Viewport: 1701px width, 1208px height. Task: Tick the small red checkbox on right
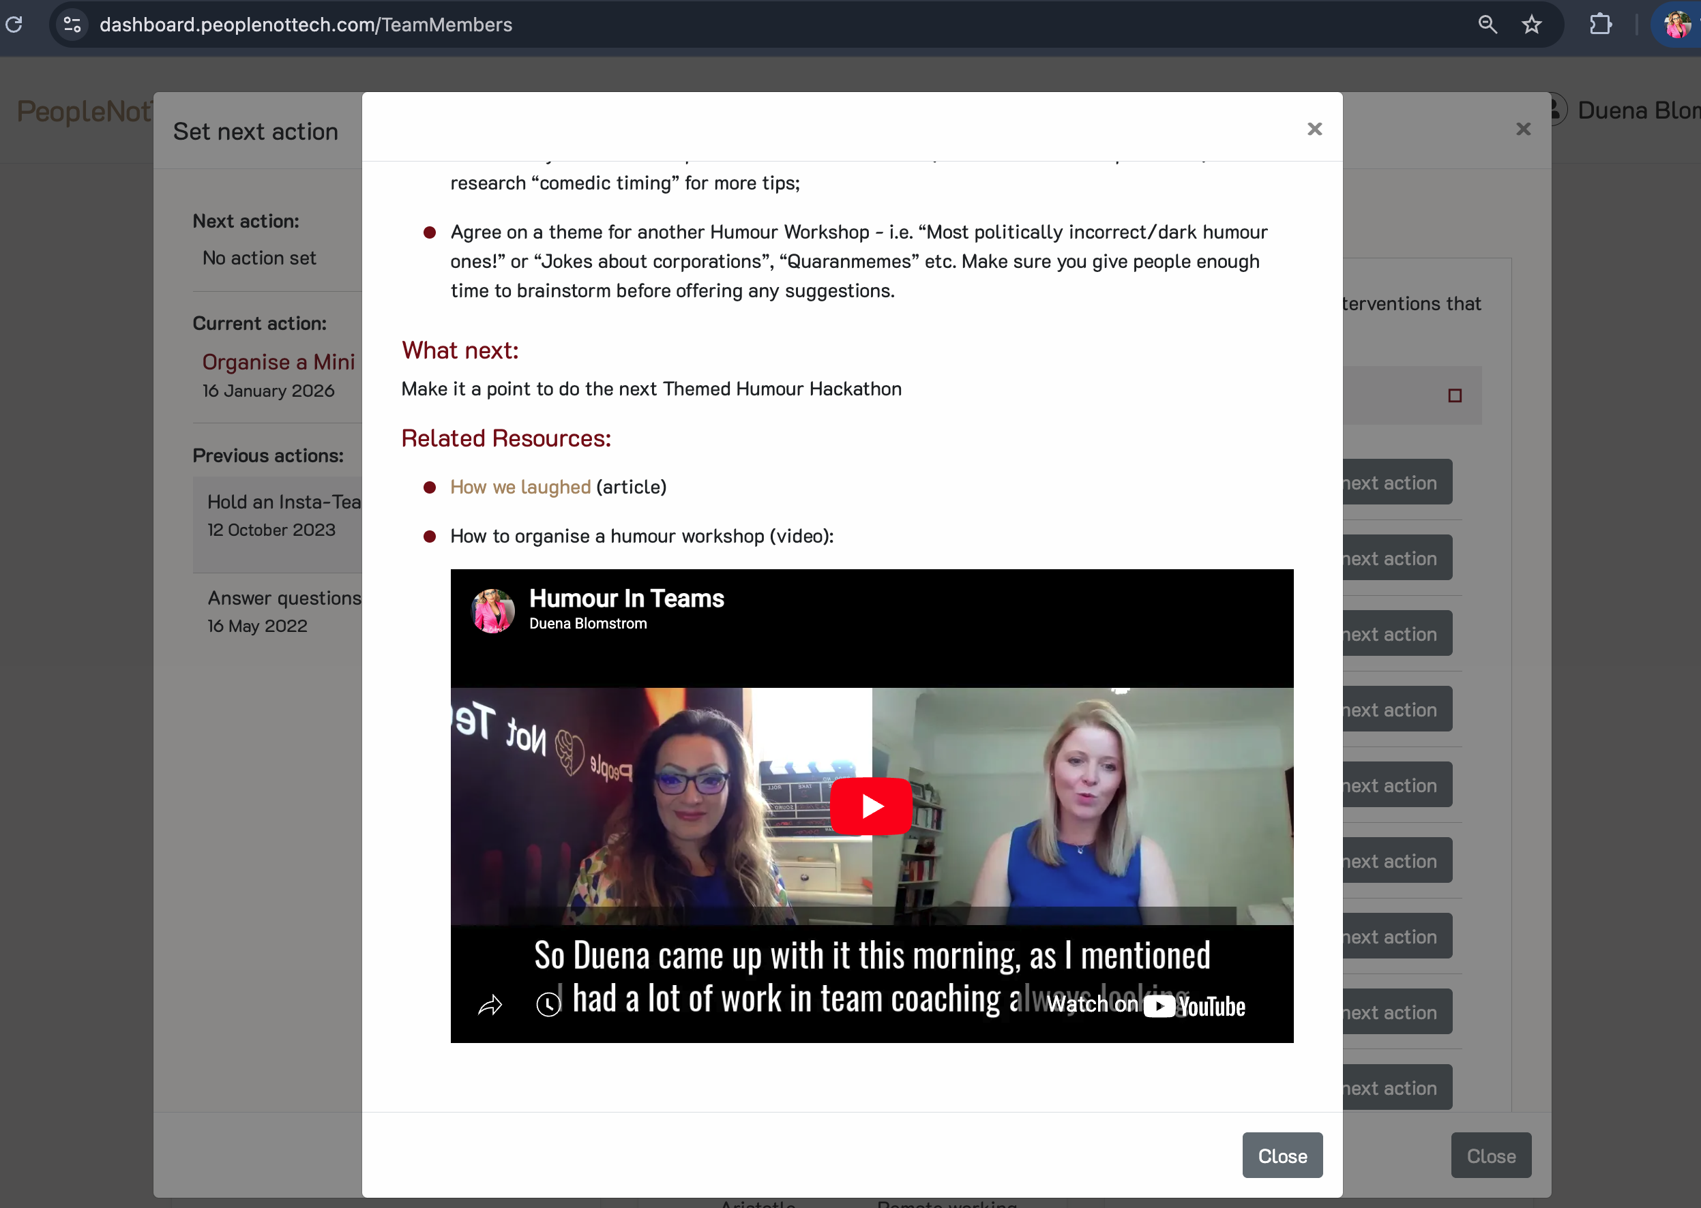pyautogui.click(x=1455, y=395)
